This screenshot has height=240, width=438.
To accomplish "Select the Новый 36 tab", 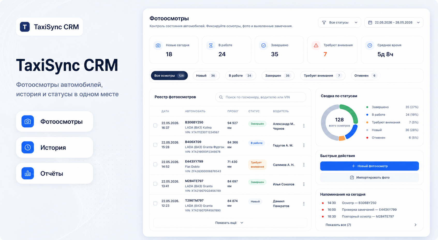I will [x=206, y=75].
